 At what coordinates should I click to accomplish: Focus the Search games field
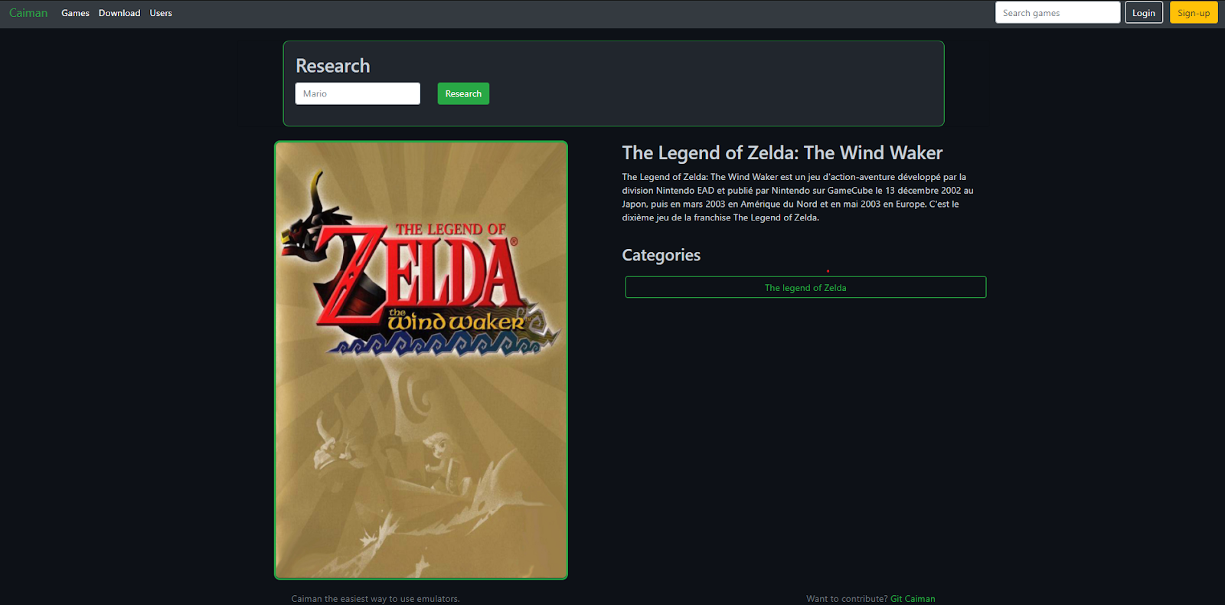coord(1057,12)
